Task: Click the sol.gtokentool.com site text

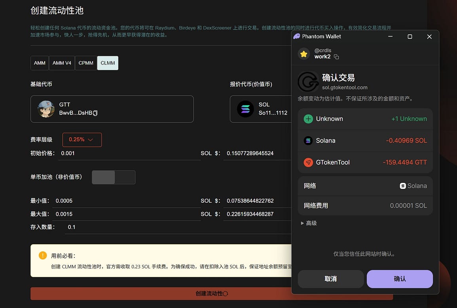Action: point(345,87)
